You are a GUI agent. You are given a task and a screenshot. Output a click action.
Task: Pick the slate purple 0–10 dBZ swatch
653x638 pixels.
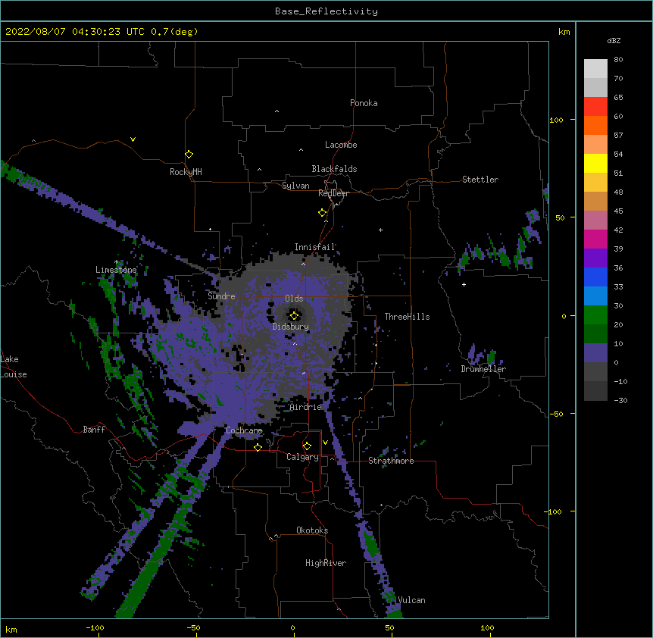pos(595,353)
